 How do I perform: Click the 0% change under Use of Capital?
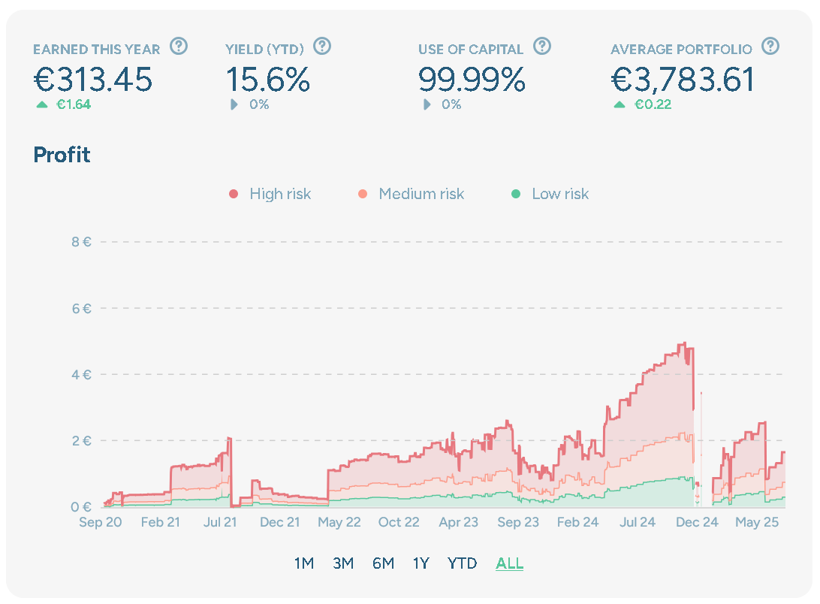tap(451, 104)
